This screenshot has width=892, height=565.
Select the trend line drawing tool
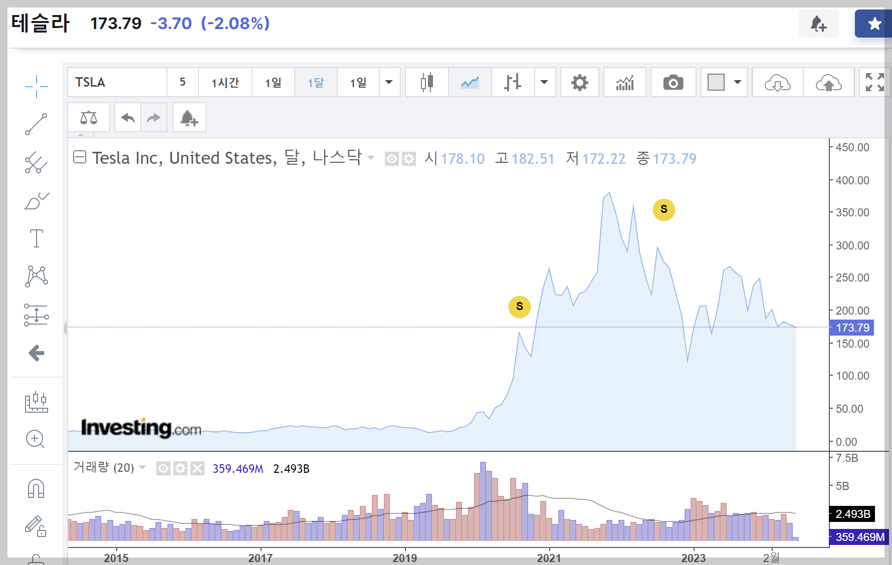36,124
